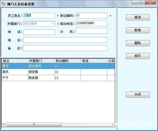Click the 移动电话 mobile phone field
This screenshot has width=158, height=131.
(91, 24)
